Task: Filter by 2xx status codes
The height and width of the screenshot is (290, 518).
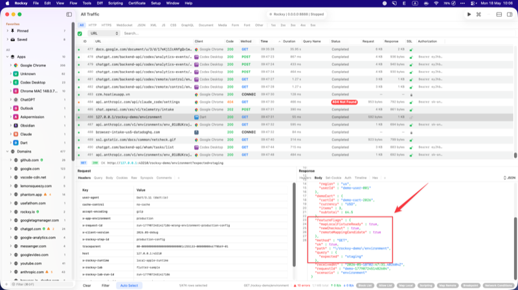Action: tap(283, 25)
